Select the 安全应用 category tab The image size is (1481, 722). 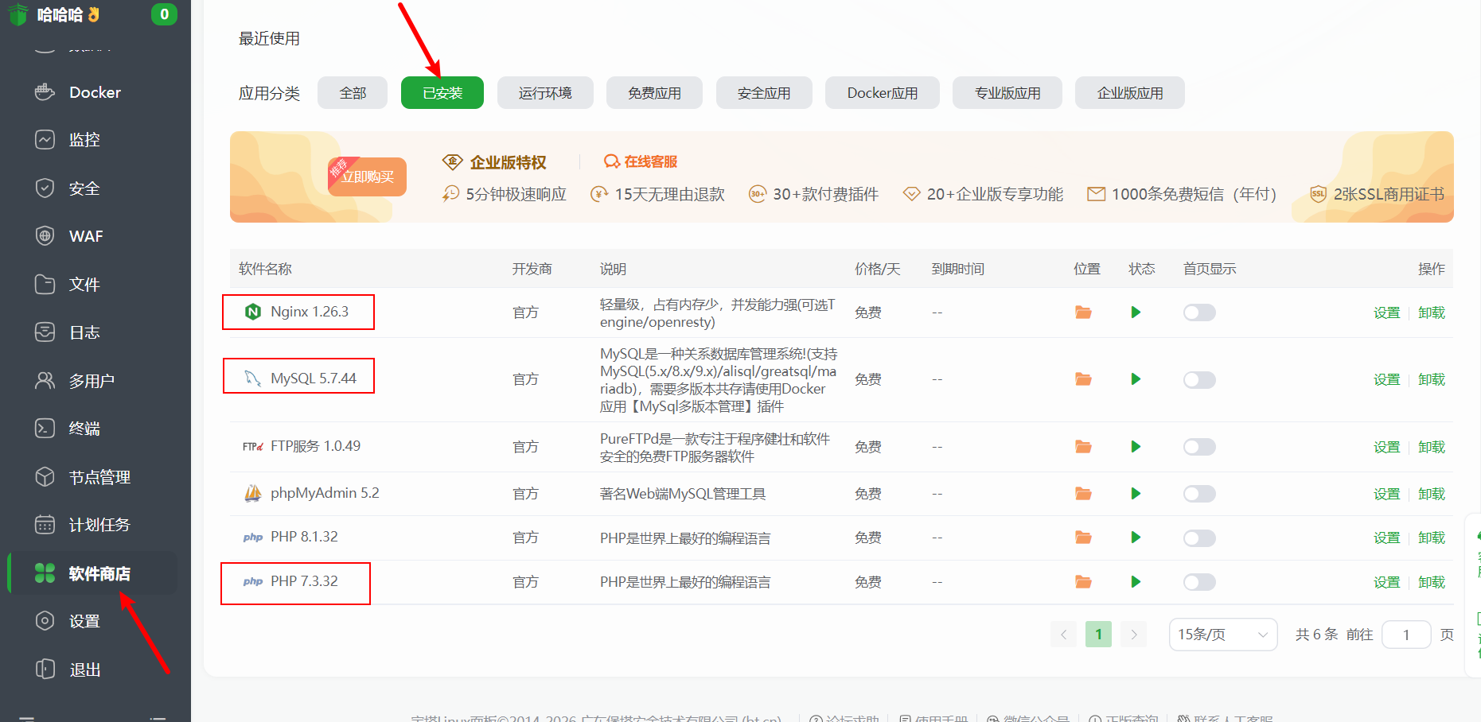764,93
